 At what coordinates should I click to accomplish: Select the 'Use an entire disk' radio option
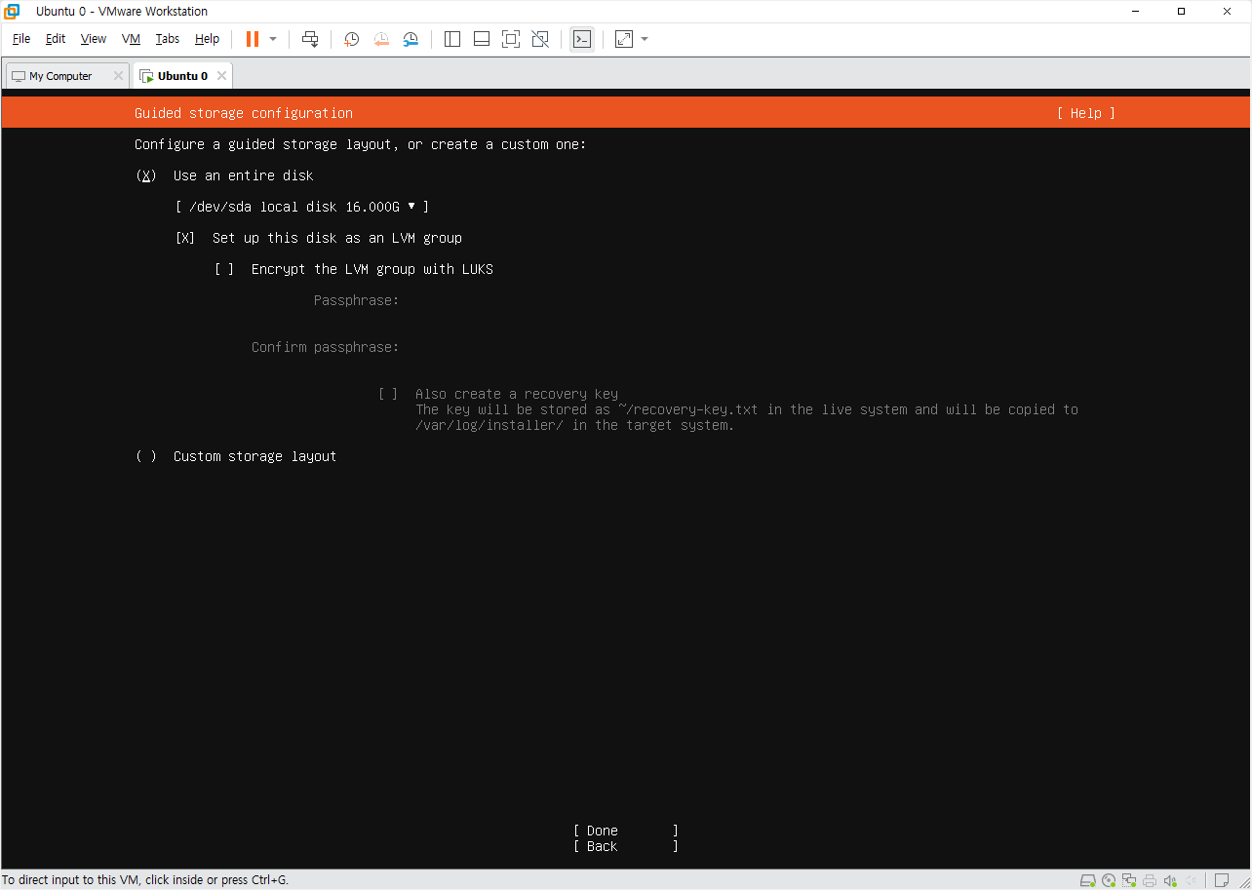146,175
